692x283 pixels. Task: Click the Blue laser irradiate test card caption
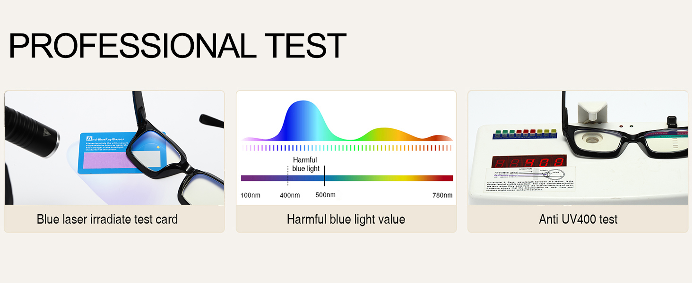point(107,219)
